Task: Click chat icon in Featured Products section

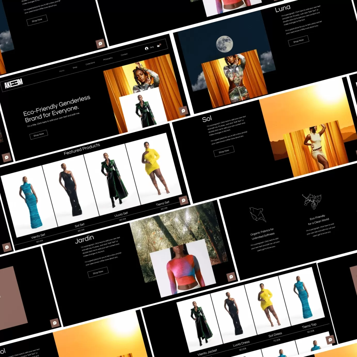Action: click(x=184, y=200)
